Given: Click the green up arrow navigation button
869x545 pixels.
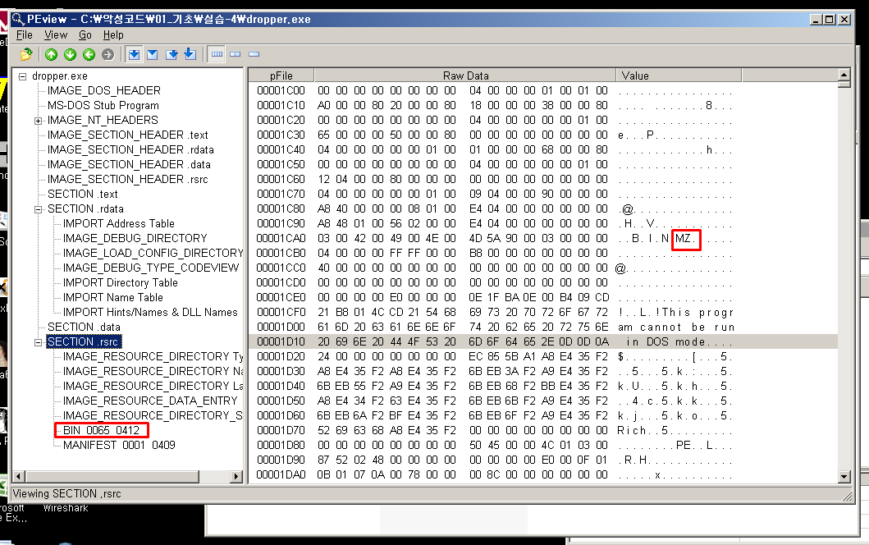Looking at the screenshot, I should tap(52, 54).
